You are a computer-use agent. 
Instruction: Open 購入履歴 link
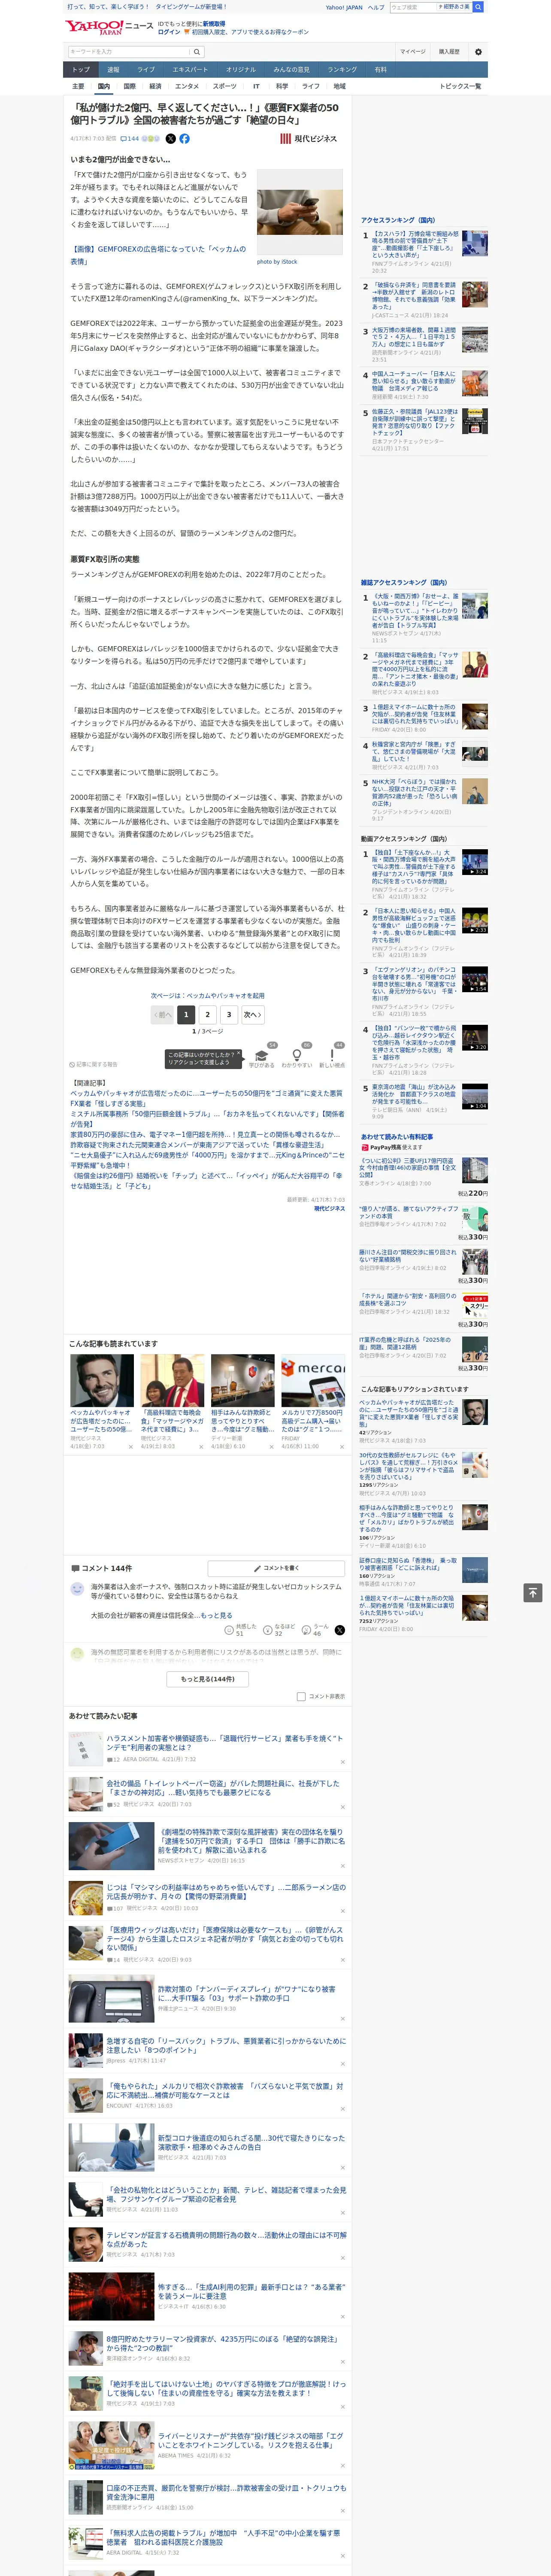(x=449, y=52)
